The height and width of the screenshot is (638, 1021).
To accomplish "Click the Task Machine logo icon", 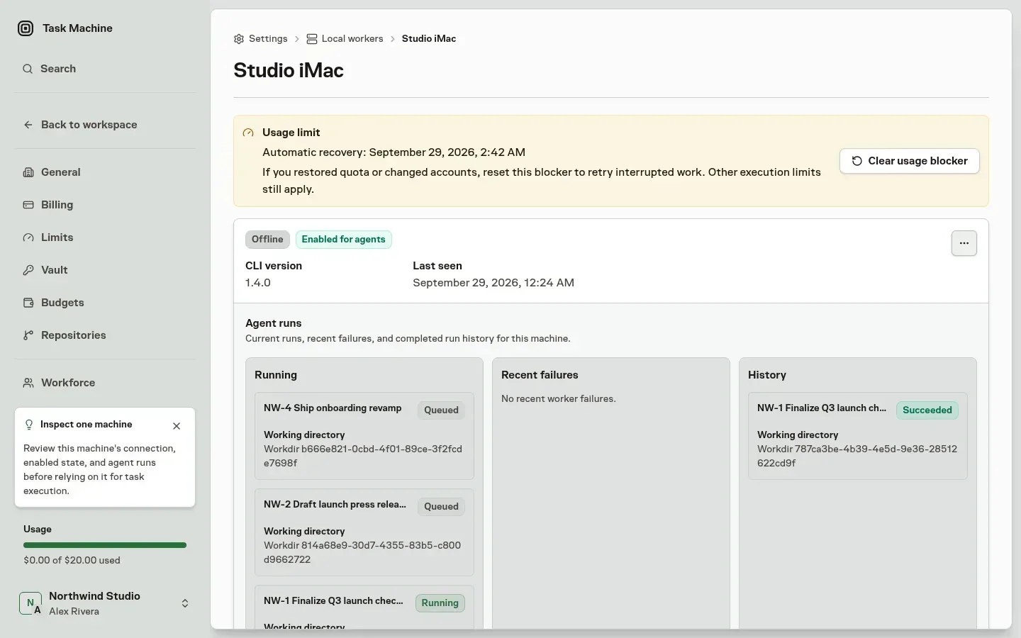I will click(x=26, y=28).
